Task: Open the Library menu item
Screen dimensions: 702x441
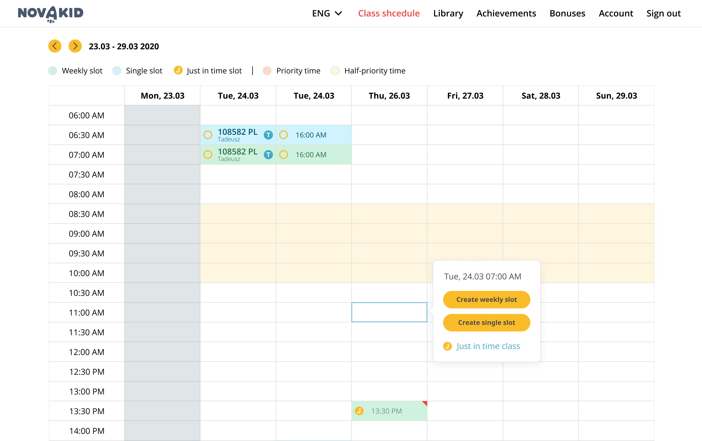Action: point(448,13)
